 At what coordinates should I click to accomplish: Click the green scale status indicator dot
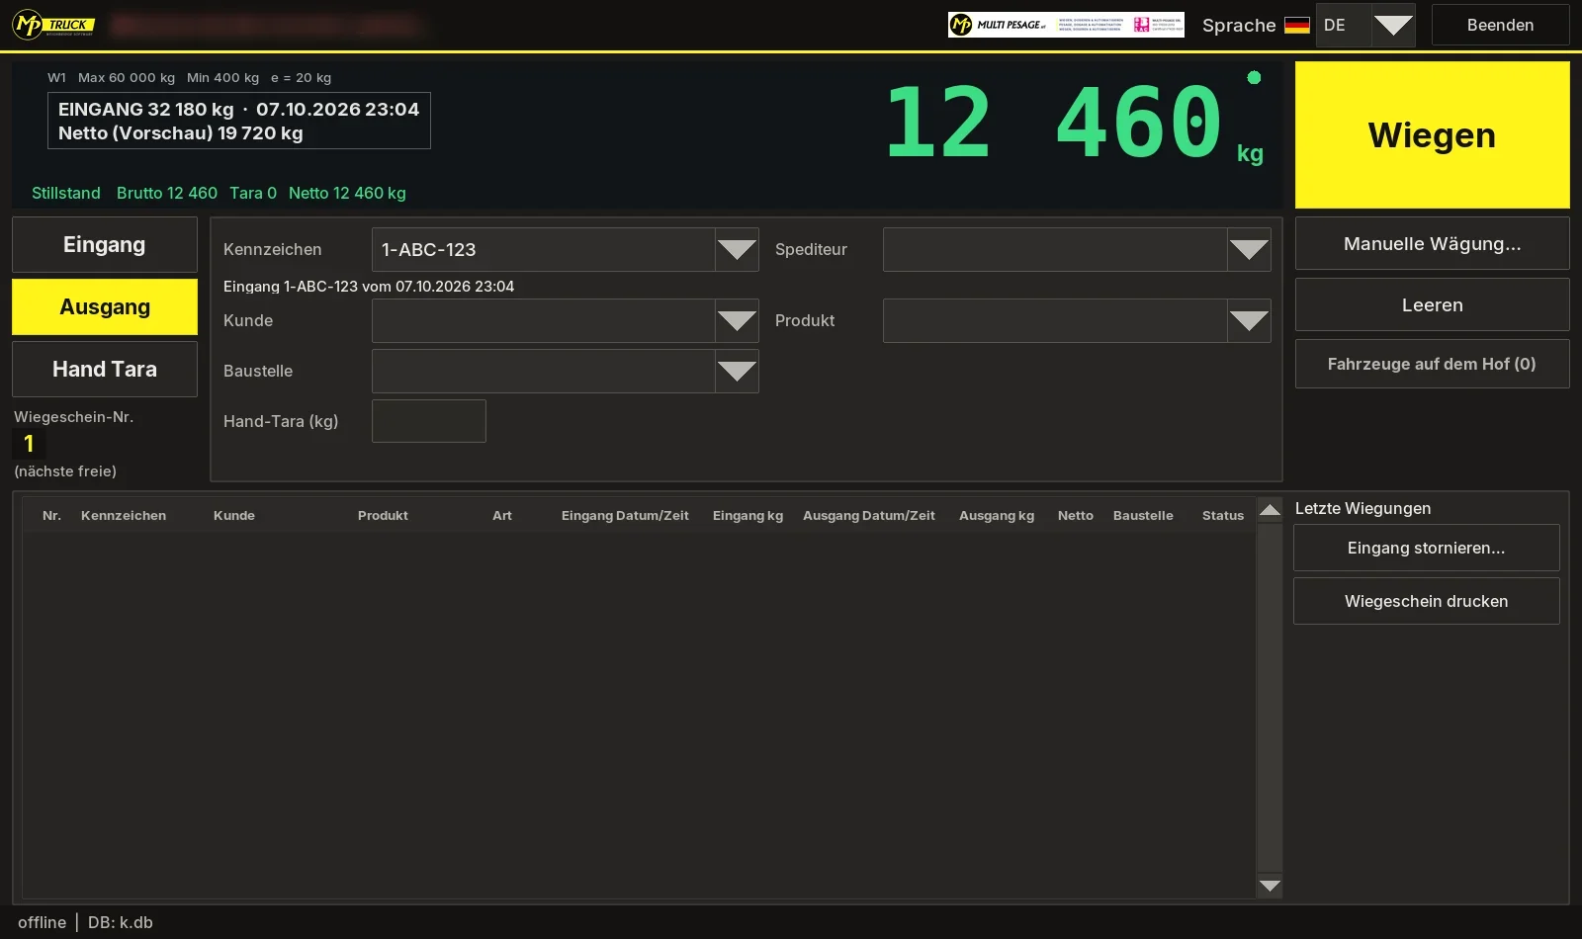pyautogui.click(x=1254, y=77)
